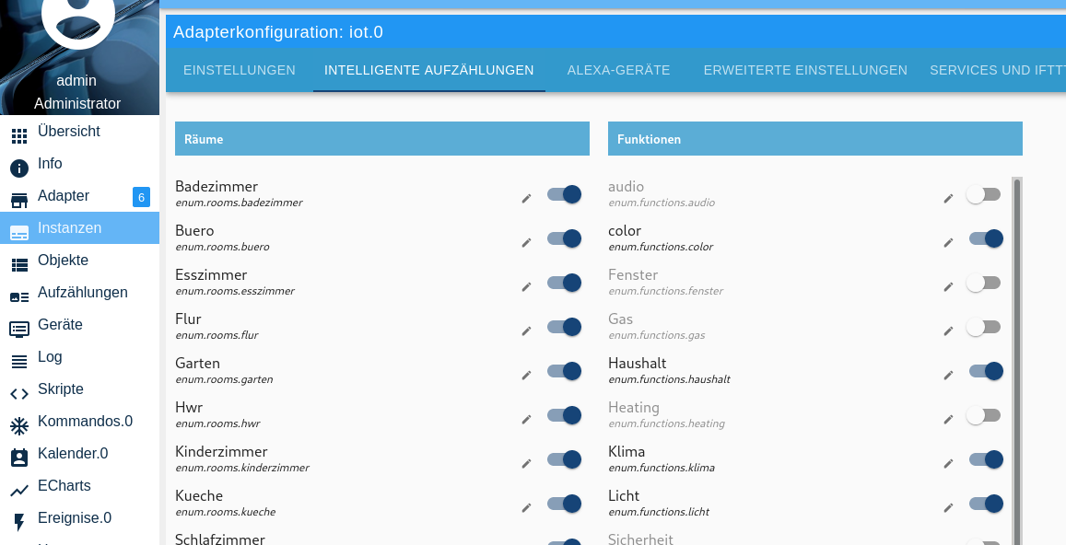Open Übersicht in the sidebar
Image resolution: width=1066 pixels, height=545 pixels.
coord(79,131)
